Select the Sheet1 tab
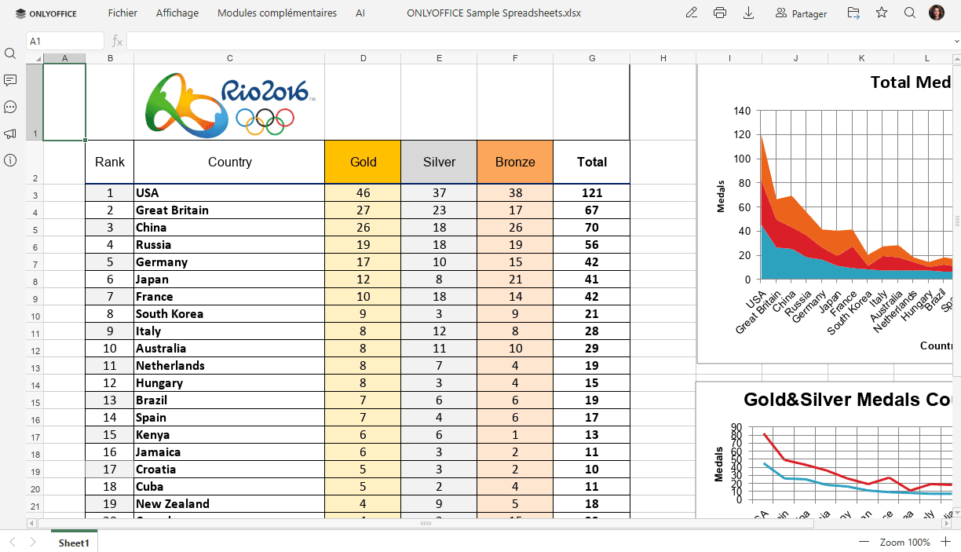The width and height of the screenshot is (961, 552). tap(74, 543)
